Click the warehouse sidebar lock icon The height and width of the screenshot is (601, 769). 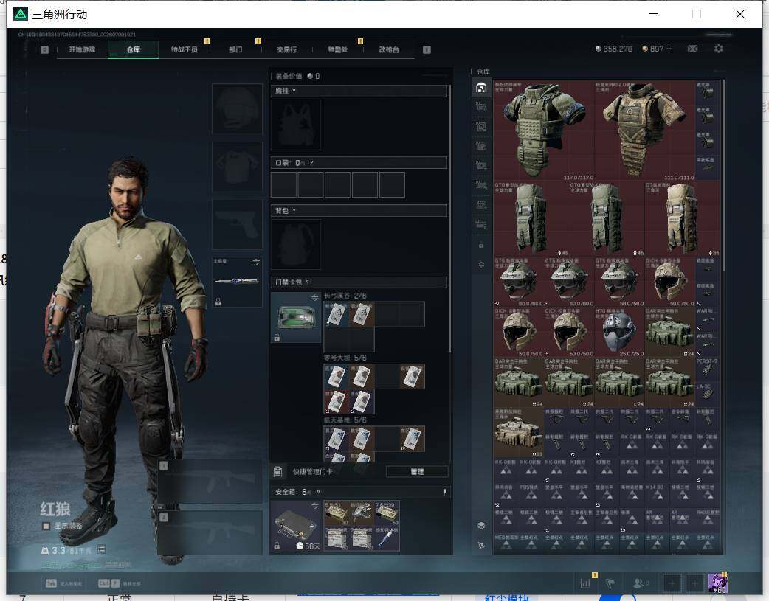[481, 245]
